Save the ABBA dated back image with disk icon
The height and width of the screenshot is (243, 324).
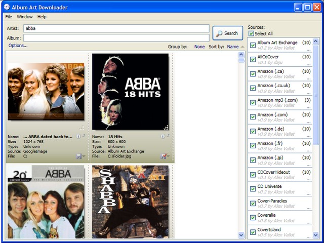pos(79,156)
